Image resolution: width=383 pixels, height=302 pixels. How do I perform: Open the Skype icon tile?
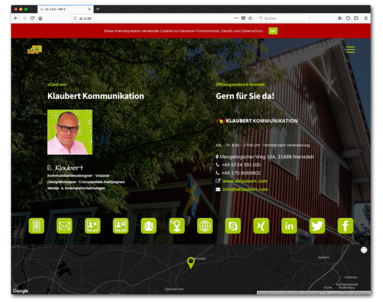pos(233,226)
